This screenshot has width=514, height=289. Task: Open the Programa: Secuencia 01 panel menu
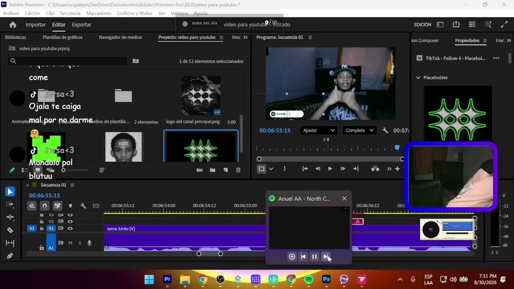[310, 37]
